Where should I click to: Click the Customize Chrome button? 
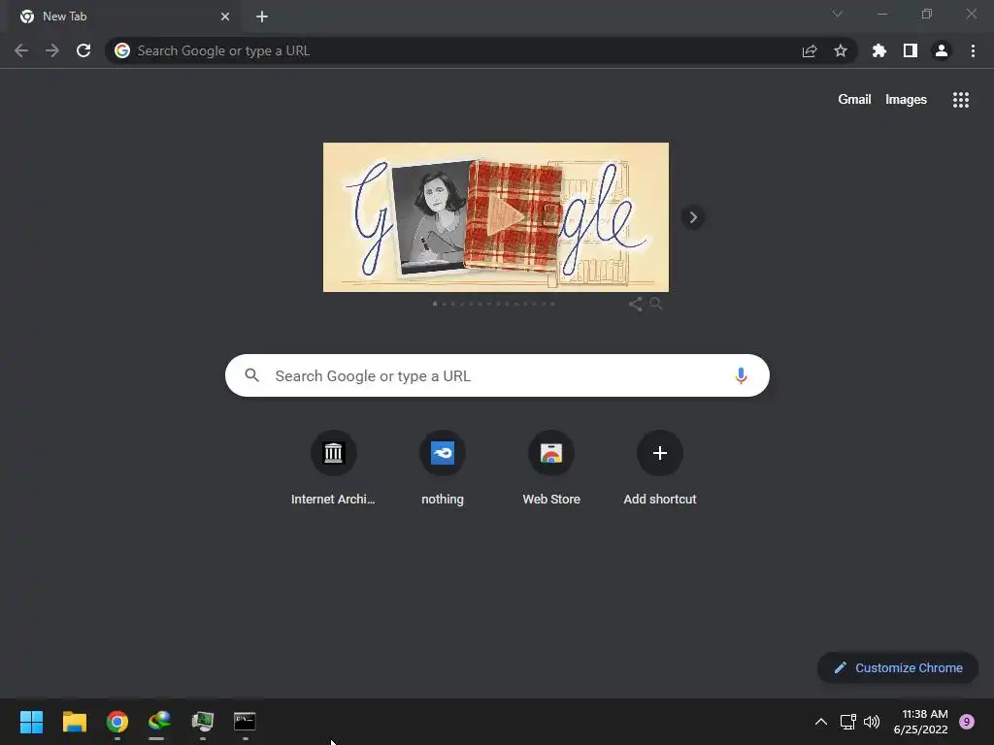pos(898,667)
